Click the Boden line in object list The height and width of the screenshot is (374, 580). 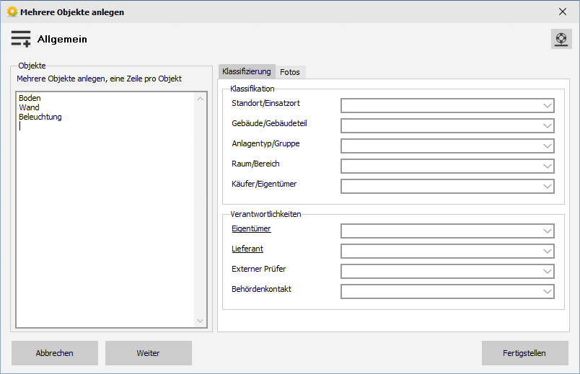pos(30,98)
